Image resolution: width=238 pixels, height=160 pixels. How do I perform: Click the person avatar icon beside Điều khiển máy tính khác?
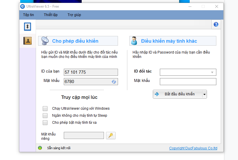pyautogui.click(x=134, y=41)
